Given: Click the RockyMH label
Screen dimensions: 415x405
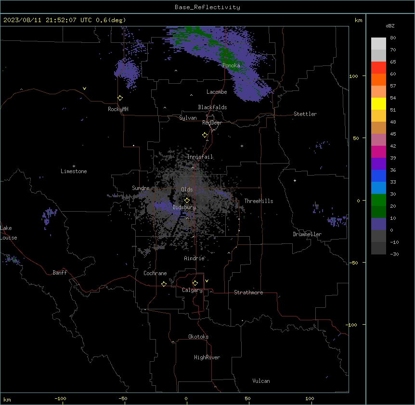Looking at the screenshot, I should coord(118,109).
